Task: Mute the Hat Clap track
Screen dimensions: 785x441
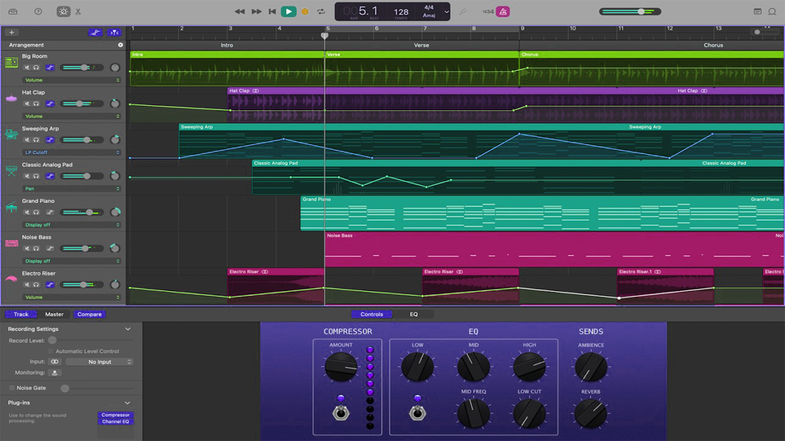Action: coord(26,104)
